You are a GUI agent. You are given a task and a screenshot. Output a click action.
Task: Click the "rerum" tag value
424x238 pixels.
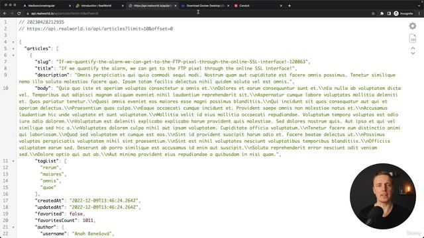pyautogui.click(x=50, y=167)
